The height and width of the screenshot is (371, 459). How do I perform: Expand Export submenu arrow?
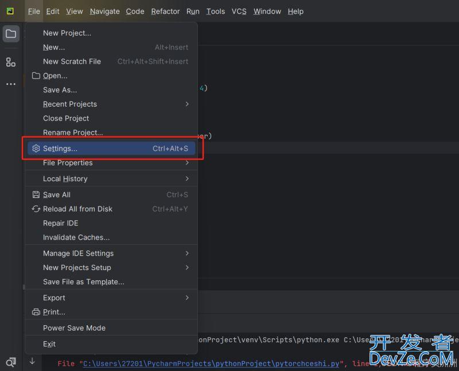[187, 298]
